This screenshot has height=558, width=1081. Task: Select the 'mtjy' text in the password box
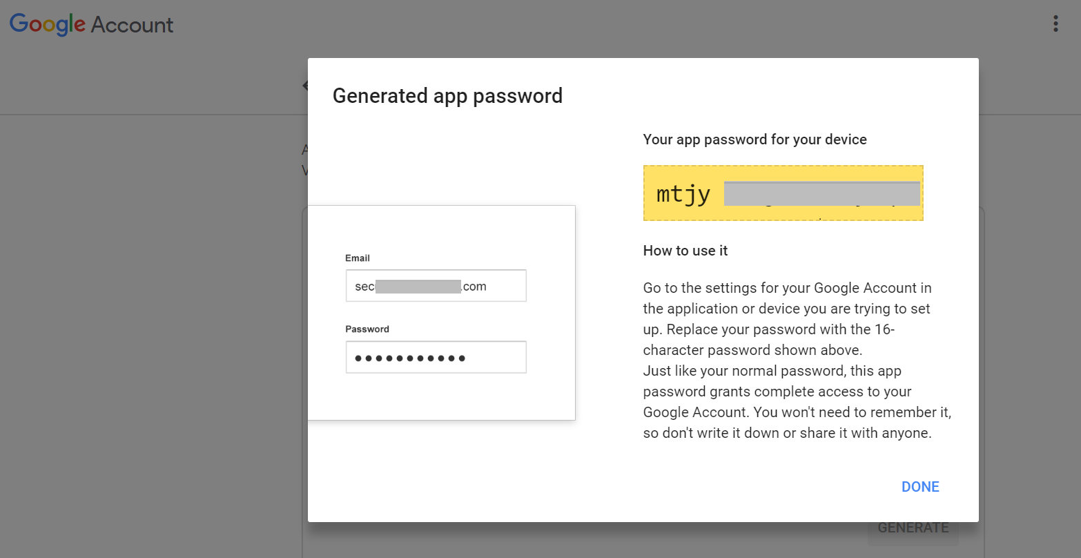point(681,193)
